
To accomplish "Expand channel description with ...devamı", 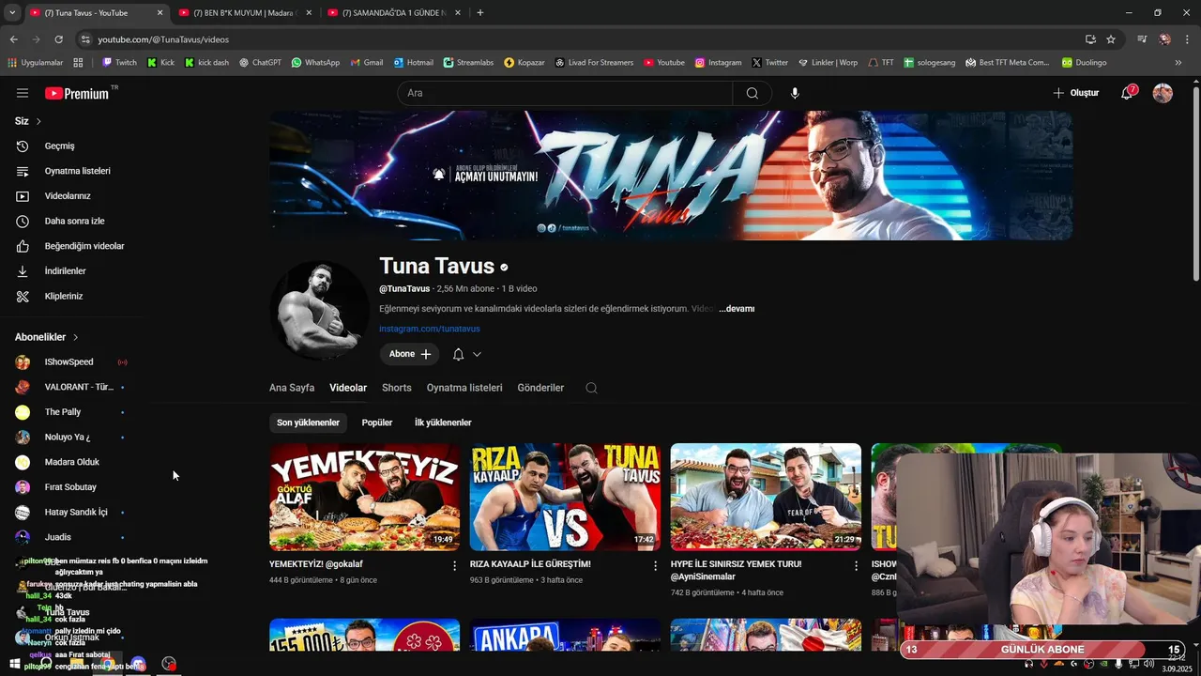I will click(x=737, y=309).
